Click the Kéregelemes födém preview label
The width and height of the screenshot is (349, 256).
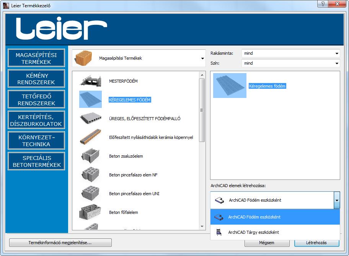[267, 86]
